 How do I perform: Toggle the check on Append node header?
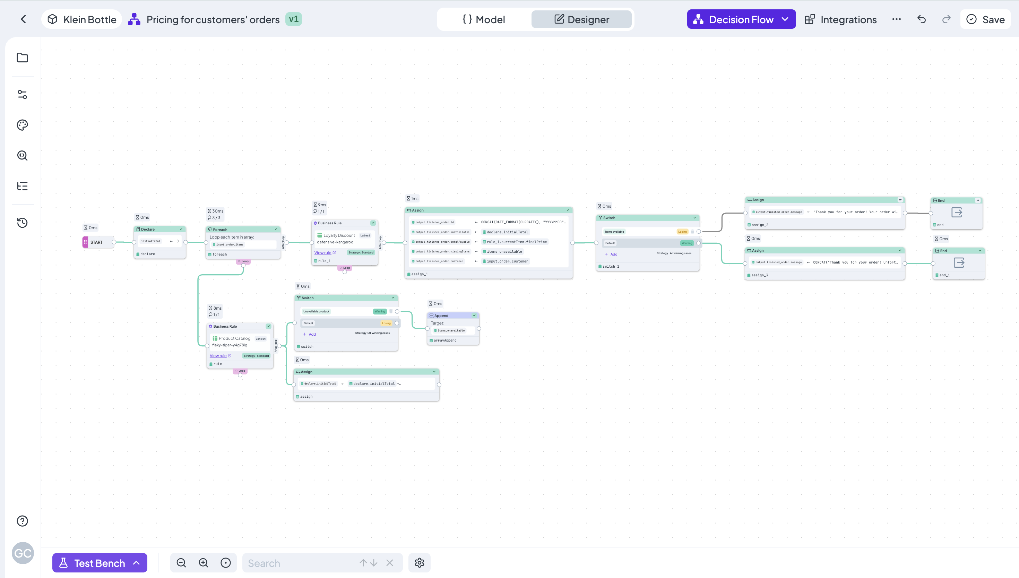click(x=474, y=316)
